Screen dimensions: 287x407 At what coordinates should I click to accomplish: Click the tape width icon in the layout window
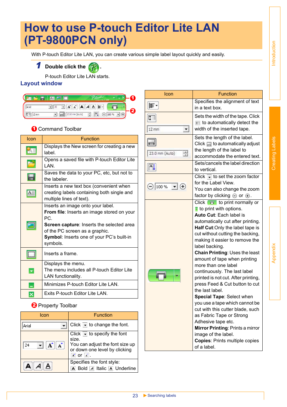tap(28, 114)
